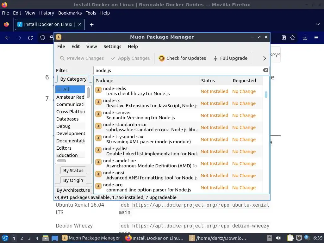The height and width of the screenshot is (243, 324).
Task: Open the Settings menu in Muon
Action: point(112,47)
